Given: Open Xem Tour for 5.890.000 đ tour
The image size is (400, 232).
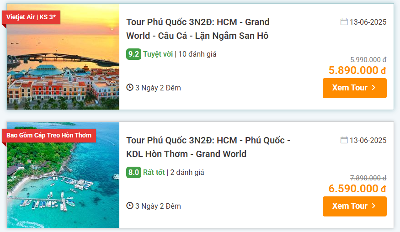Looking at the screenshot, I should coord(355,88).
